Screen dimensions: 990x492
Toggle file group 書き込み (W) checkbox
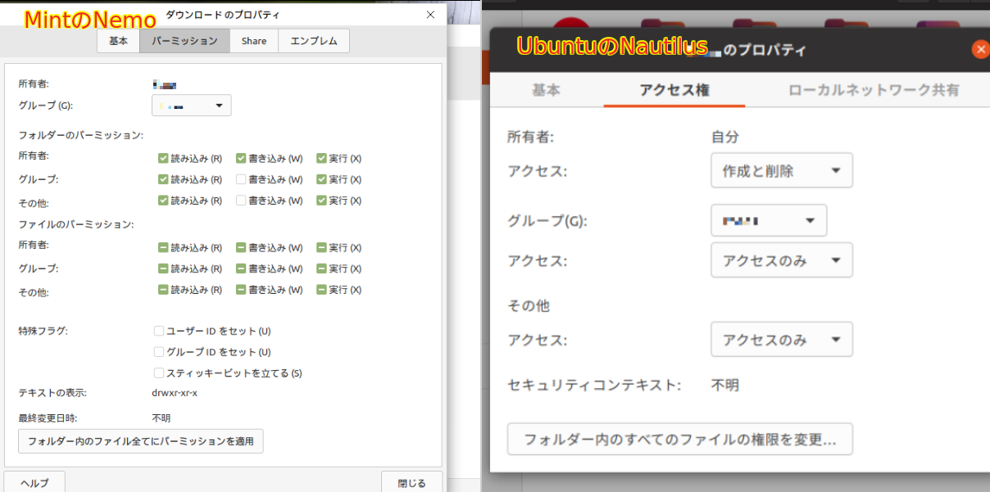point(241,269)
